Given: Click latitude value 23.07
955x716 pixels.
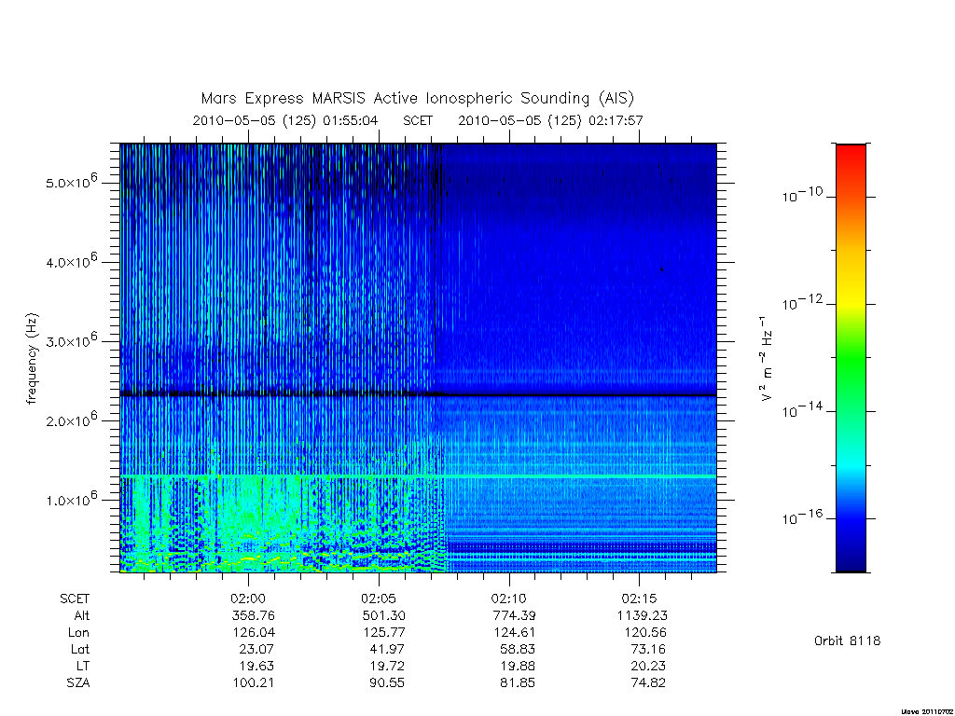Looking at the screenshot, I should [256, 650].
